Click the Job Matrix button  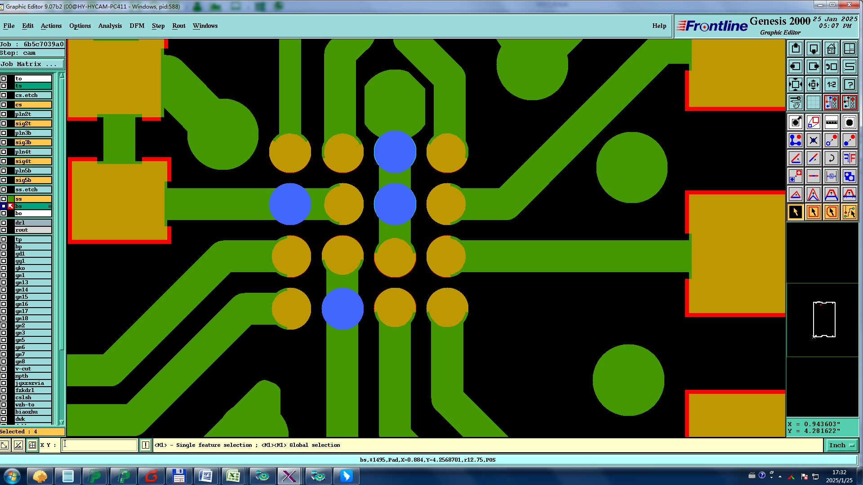point(31,64)
